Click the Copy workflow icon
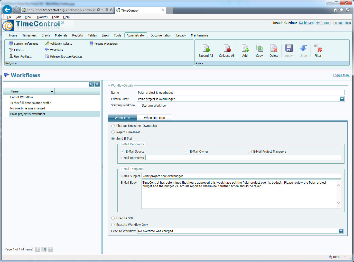354x262 pixels. coord(259,48)
